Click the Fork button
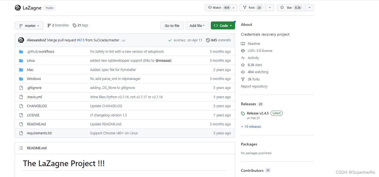The width and height of the screenshot is (379, 177). (x=252, y=8)
